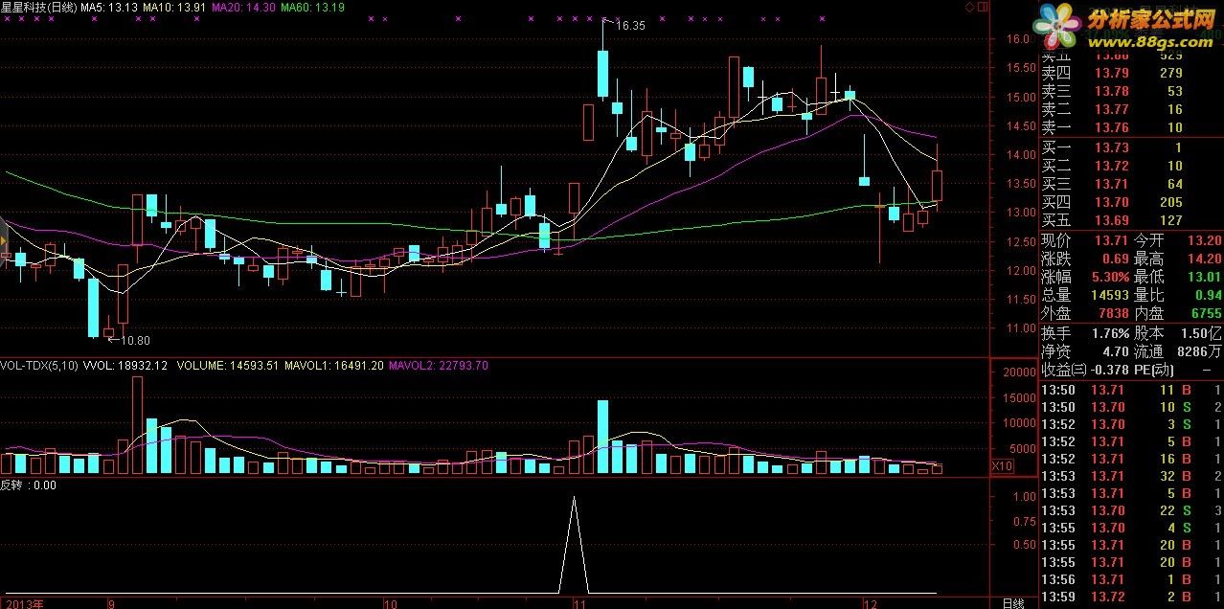Select the 买二 bid row at 13.72
The width and height of the screenshot is (1224, 609).
tap(1131, 166)
